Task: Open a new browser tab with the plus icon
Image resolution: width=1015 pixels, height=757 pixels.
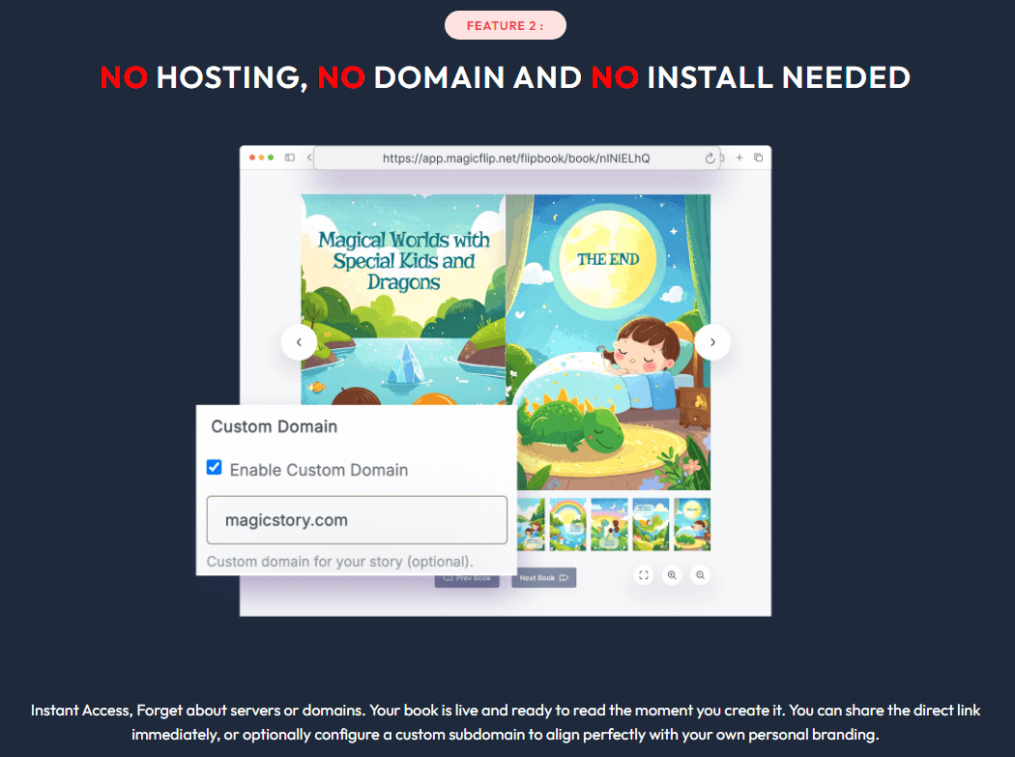Action: coord(739,158)
